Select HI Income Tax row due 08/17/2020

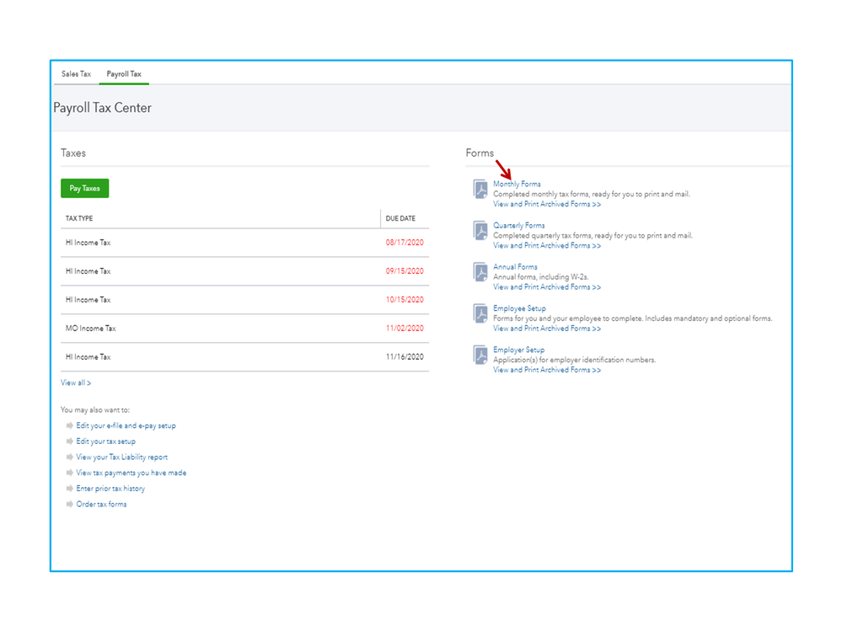(245, 243)
